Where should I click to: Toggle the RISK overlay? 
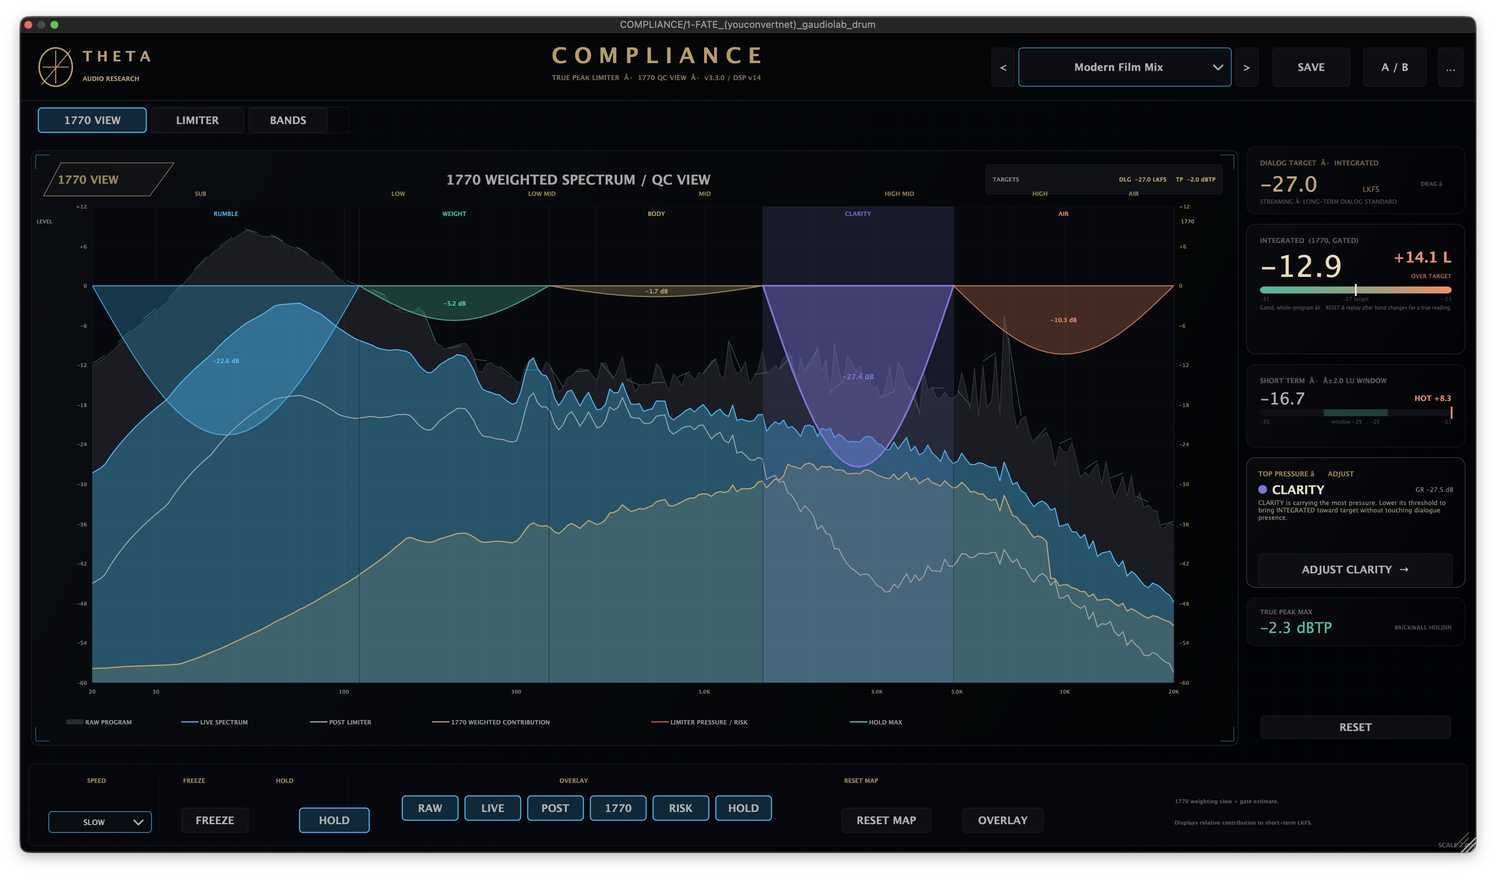click(x=681, y=808)
